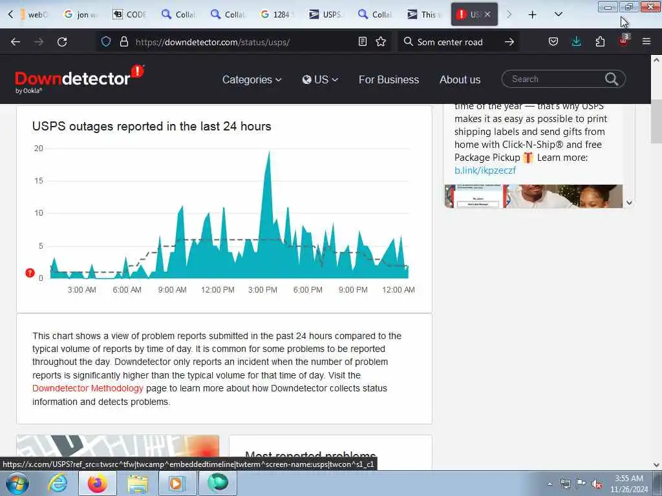Open File Explorer from taskbar
This screenshot has height=496, width=662.
click(x=138, y=483)
